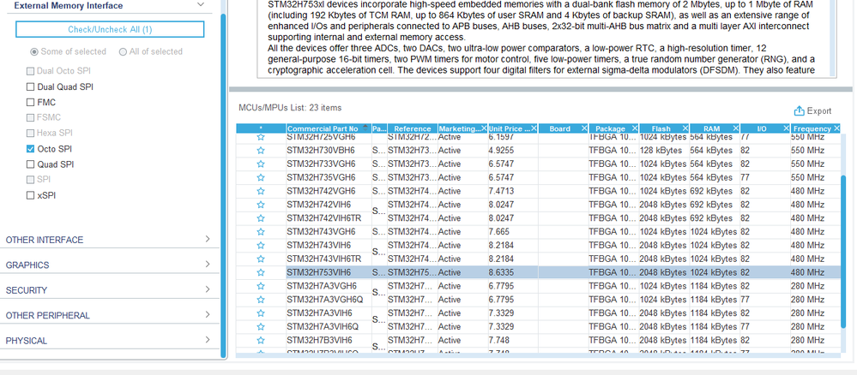Click the Export icon
This screenshot has height=375, width=857.
click(799, 110)
